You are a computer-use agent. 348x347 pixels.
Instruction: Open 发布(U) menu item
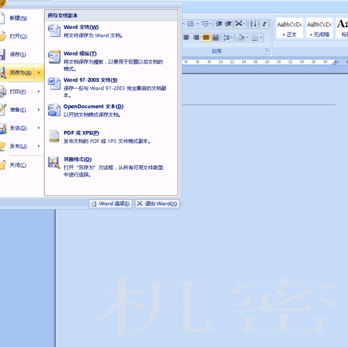click(22, 146)
